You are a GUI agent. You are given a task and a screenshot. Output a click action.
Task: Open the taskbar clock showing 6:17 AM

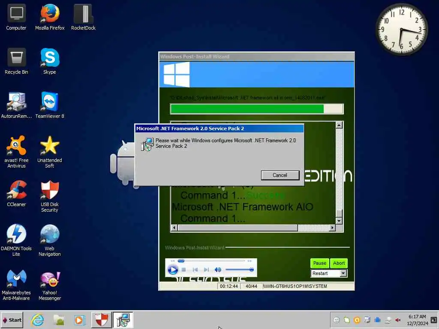(x=417, y=320)
